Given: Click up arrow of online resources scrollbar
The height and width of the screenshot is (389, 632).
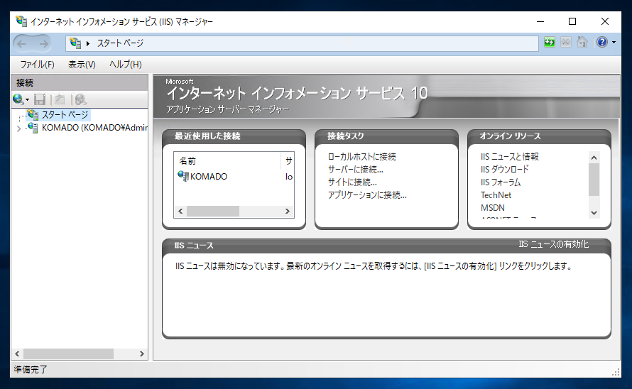Looking at the screenshot, I should (x=594, y=158).
